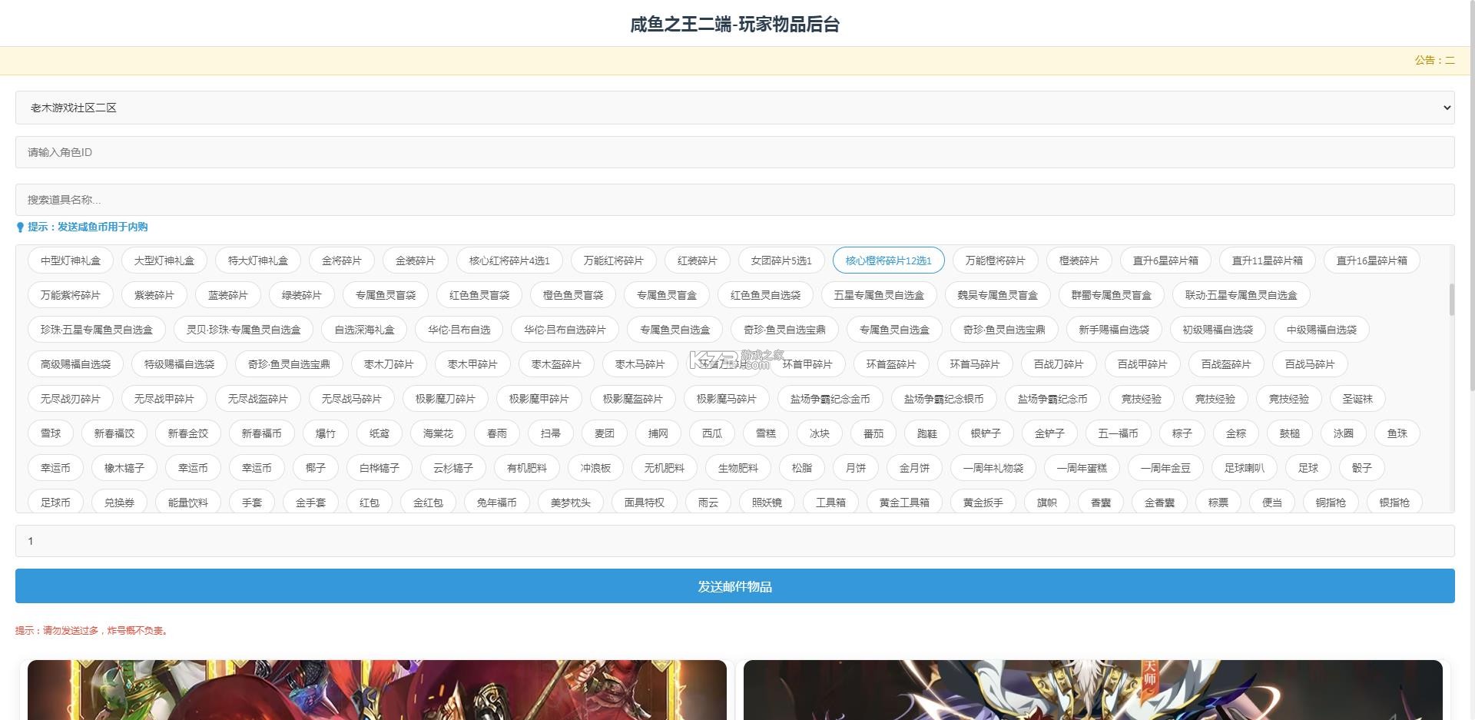This screenshot has height=720, width=1475.
Task: Select the 极影魔甲碎片 chip
Action: coord(539,399)
